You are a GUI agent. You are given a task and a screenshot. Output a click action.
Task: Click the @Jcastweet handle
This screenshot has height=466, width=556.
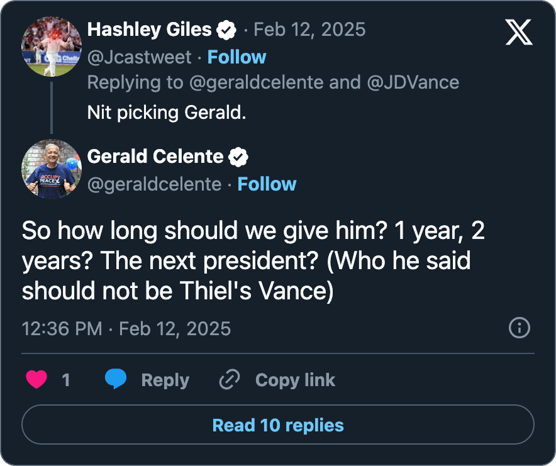[x=140, y=57]
